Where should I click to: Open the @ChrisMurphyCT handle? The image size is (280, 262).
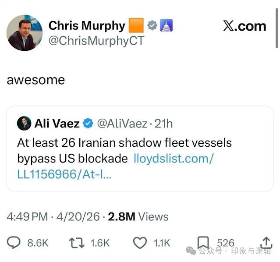(96, 41)
